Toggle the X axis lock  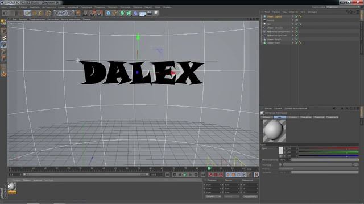(x=57, y=13)
